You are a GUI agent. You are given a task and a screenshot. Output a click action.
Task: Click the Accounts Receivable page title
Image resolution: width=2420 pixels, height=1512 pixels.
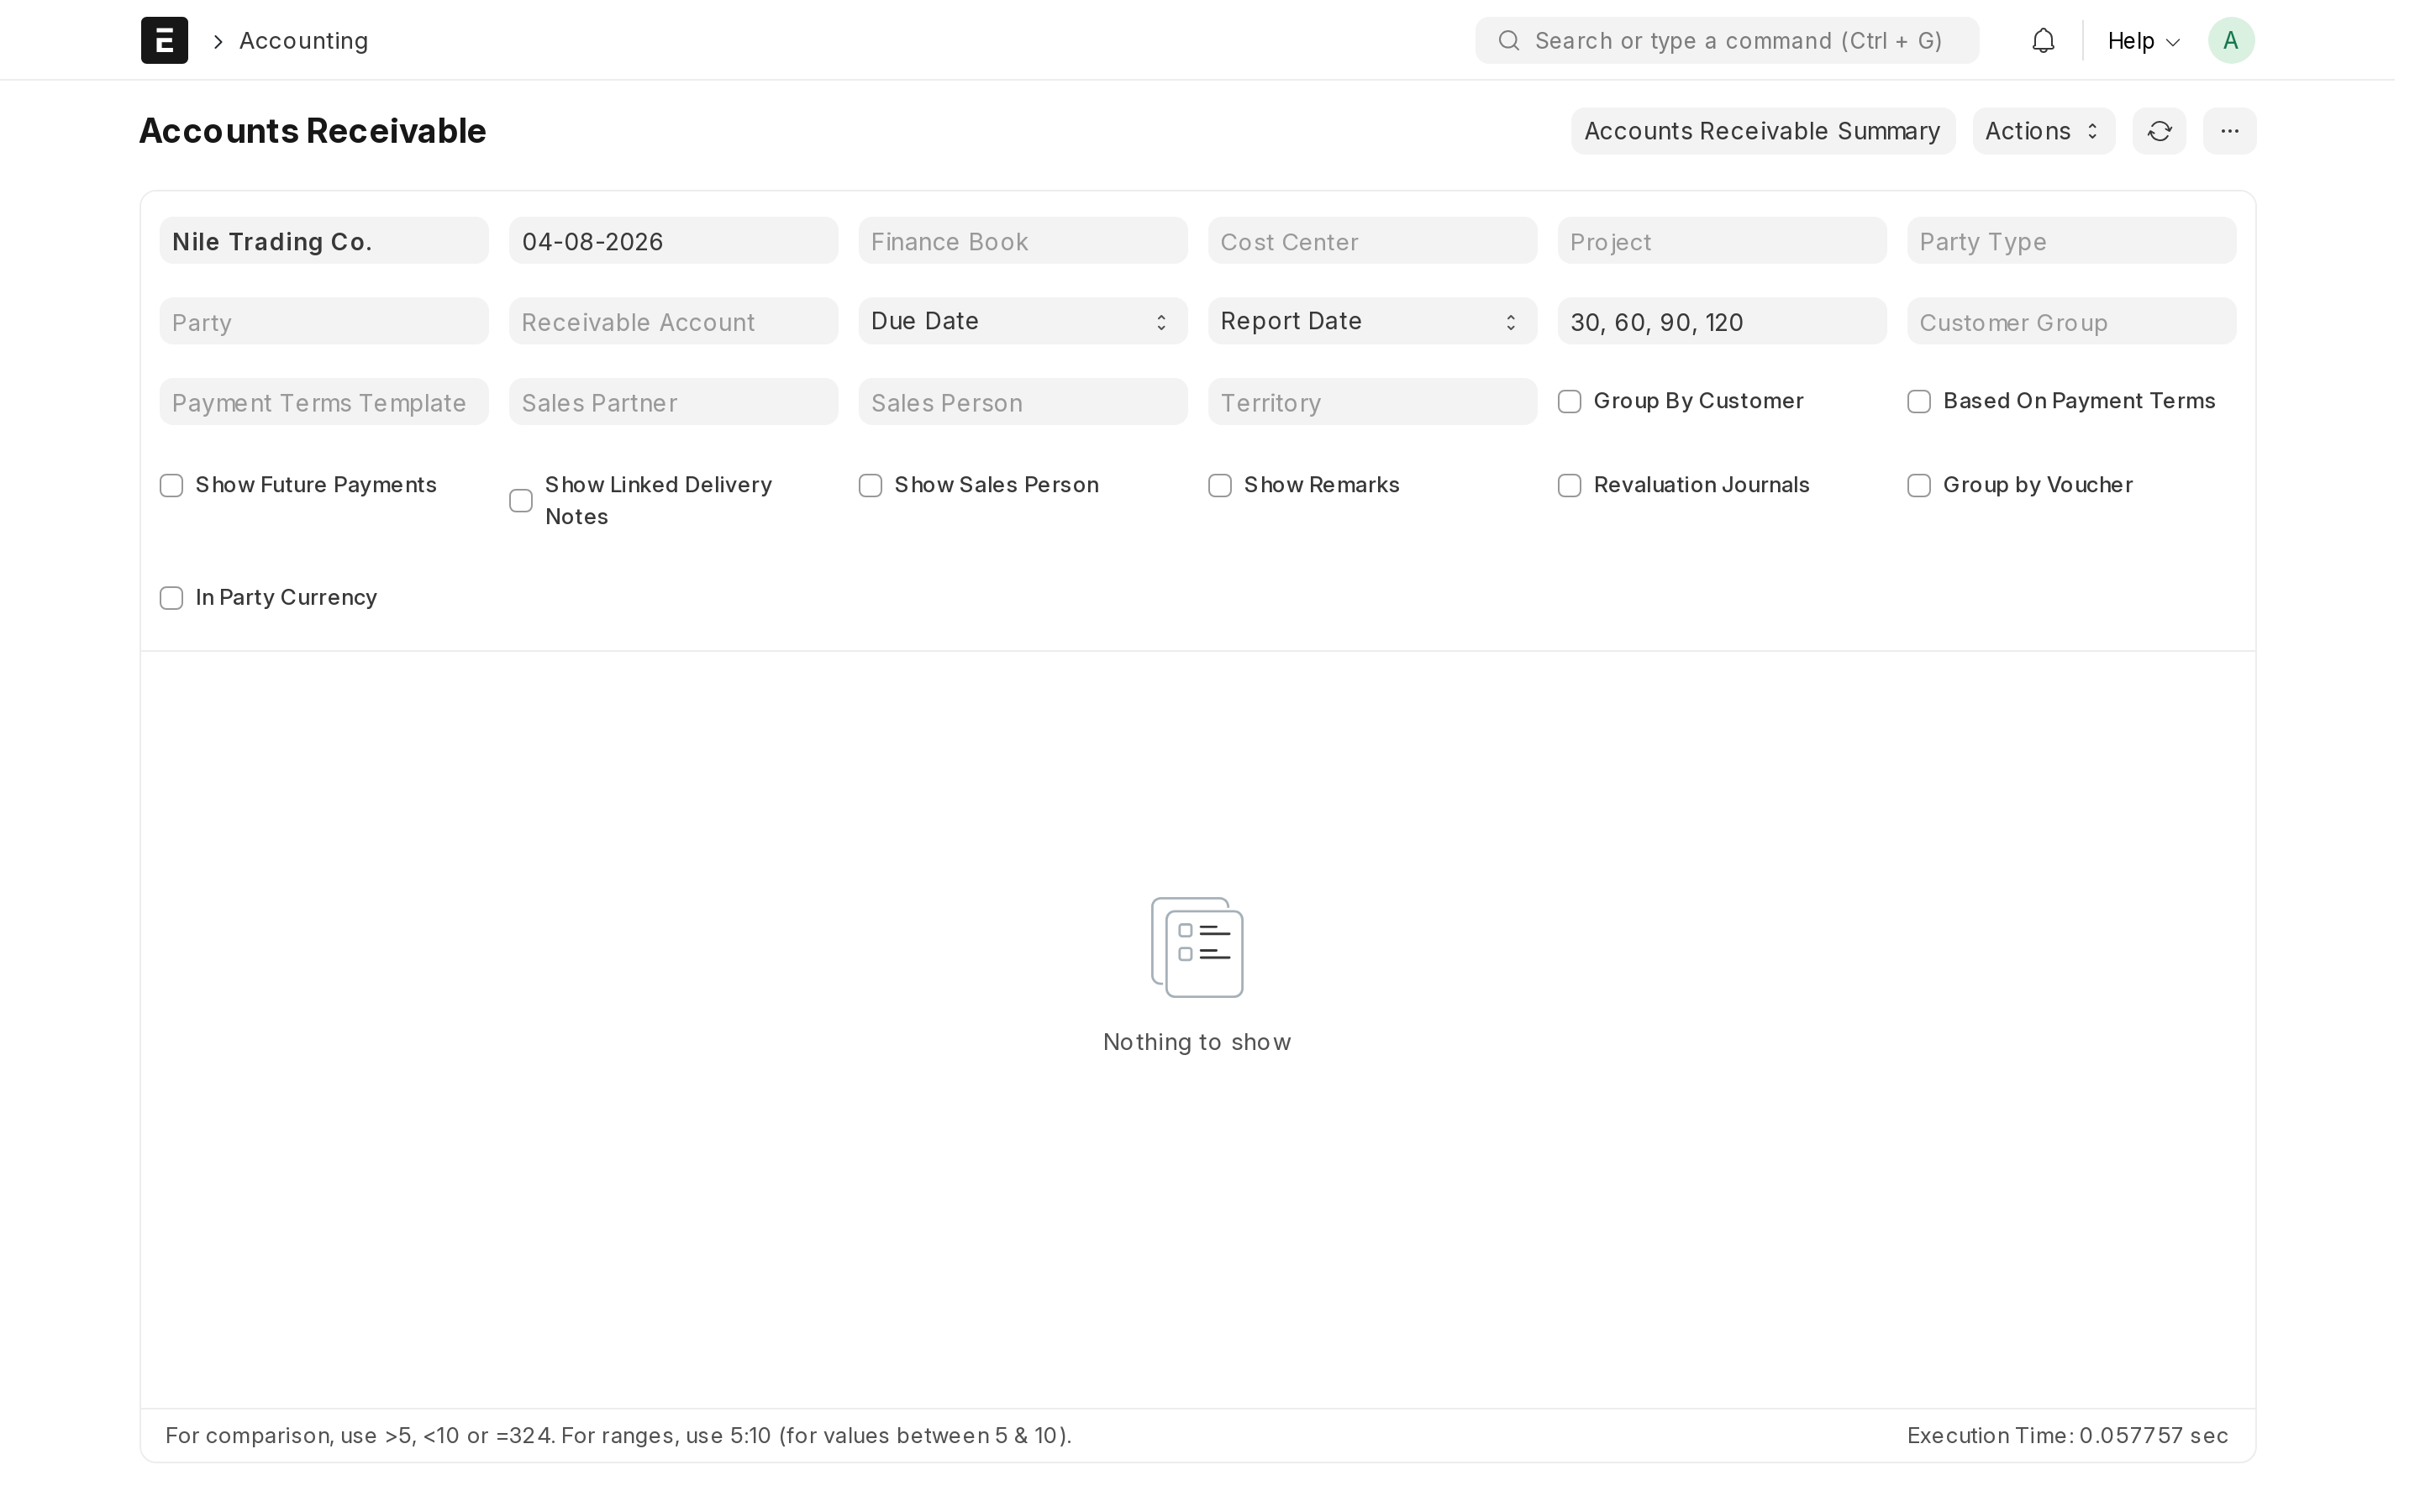312,131
